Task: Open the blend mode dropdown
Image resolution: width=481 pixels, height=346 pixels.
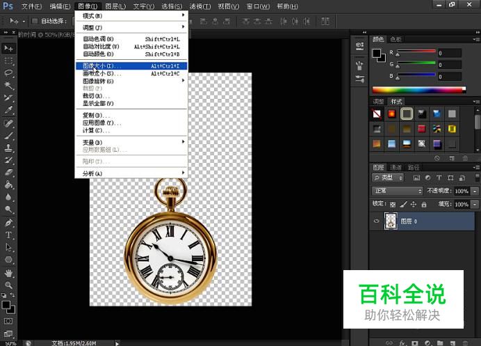Action: [398, 191]
